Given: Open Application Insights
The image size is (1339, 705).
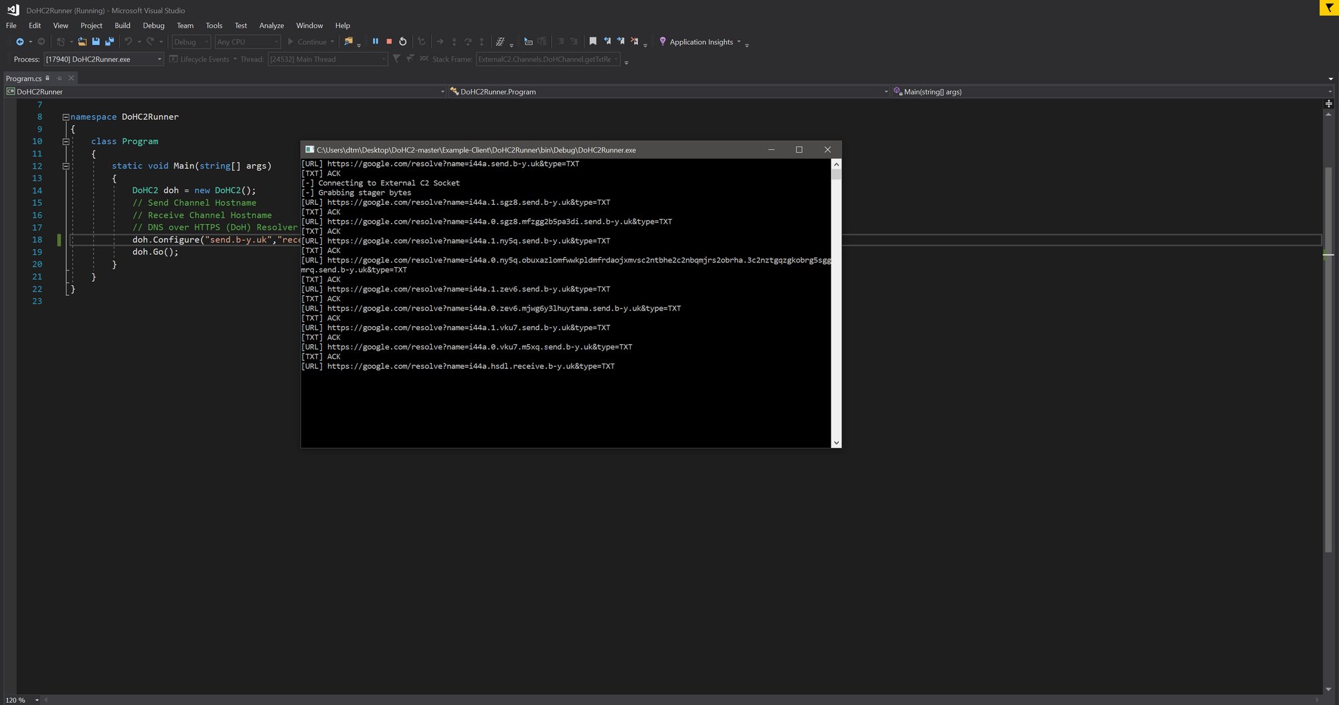Looking at the screenshot, I should (700, 42).
